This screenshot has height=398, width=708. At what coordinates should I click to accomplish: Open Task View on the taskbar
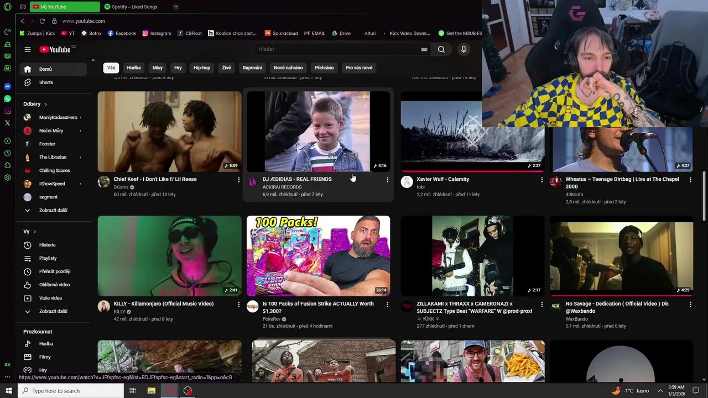pos(133,391)
